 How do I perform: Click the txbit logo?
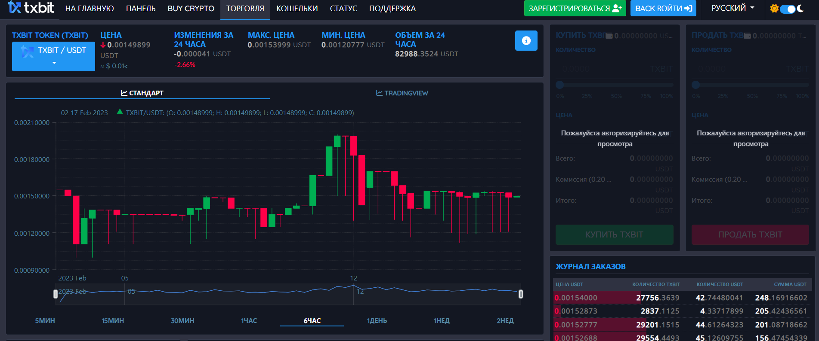tap(31, 8)
